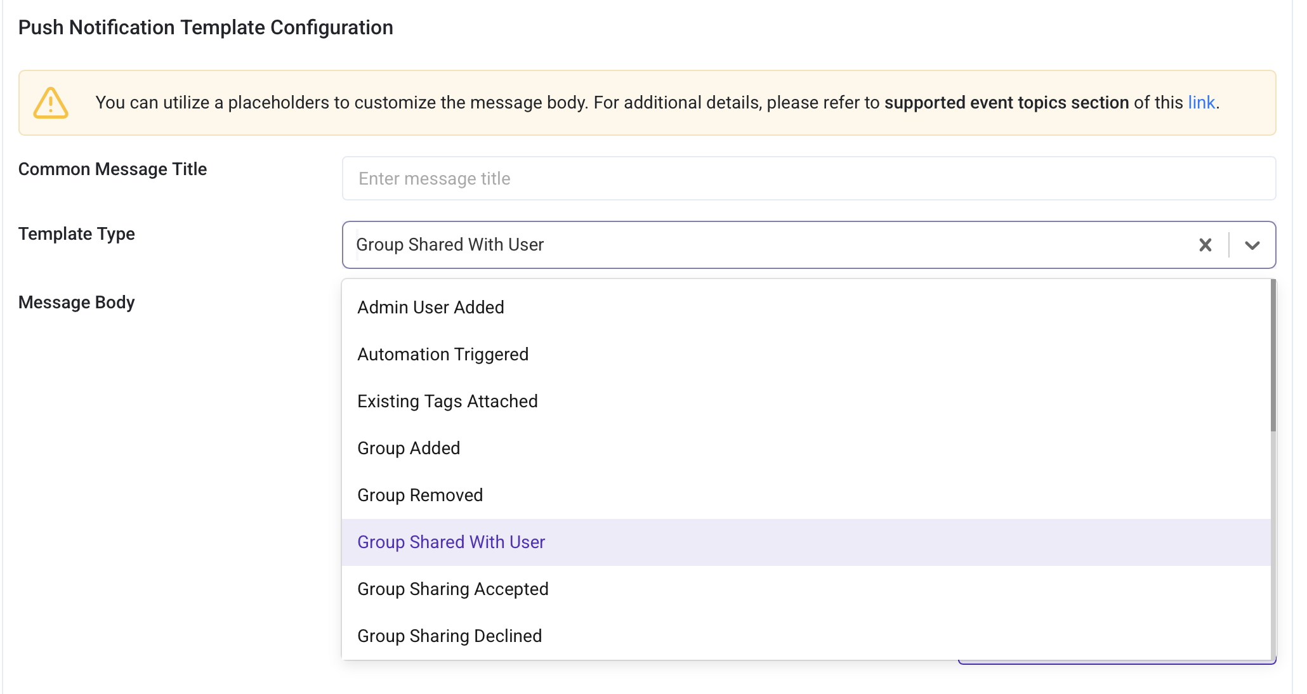Click the Template Type combo box text
The width and height of the screenshot is (1307, 694).
tap(450, 245)
